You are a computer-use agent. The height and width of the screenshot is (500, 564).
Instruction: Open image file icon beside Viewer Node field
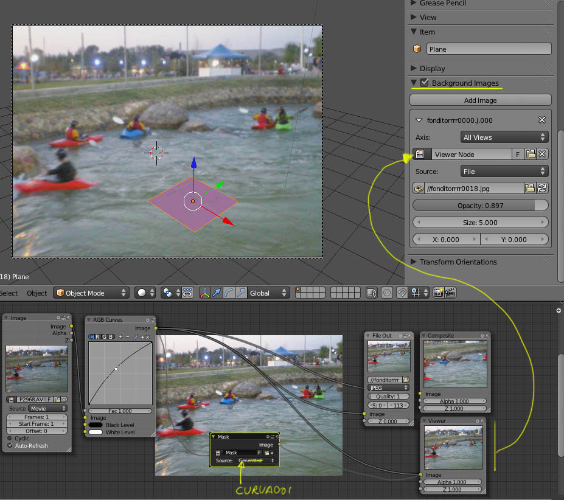531,155
